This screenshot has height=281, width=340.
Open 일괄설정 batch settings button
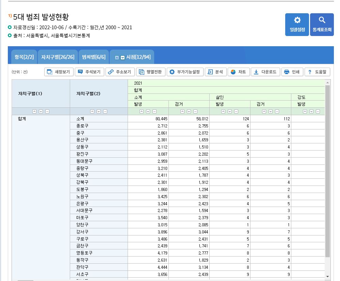pos(297,24)
